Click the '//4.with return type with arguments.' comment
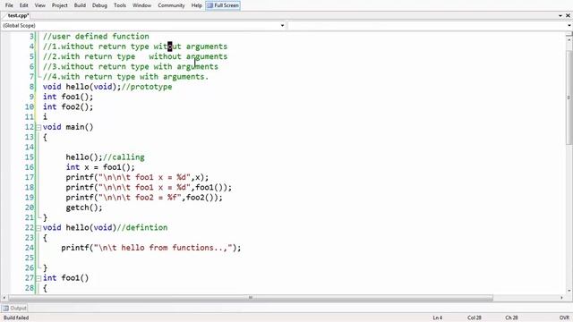This screenshot has width=573, height=322. [125, 77]
